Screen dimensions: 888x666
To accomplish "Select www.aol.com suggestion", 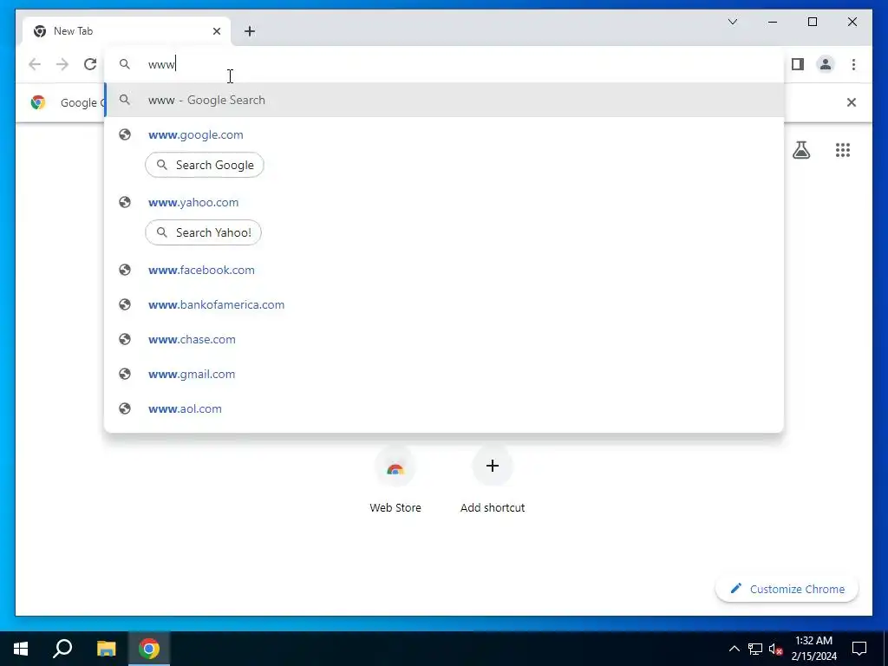I will point(445,408).
